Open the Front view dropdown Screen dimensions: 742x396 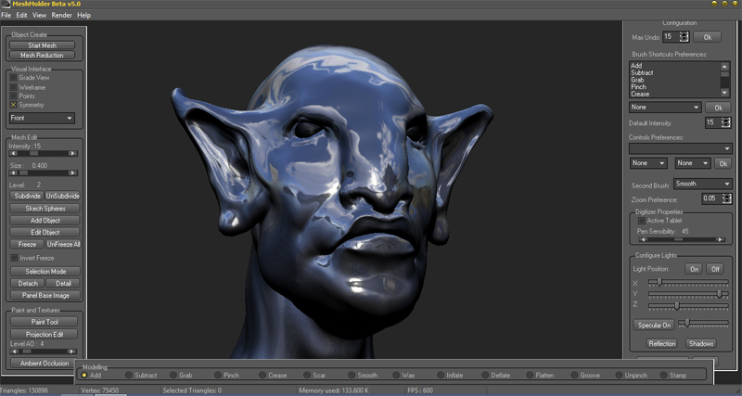pos(42,119)
